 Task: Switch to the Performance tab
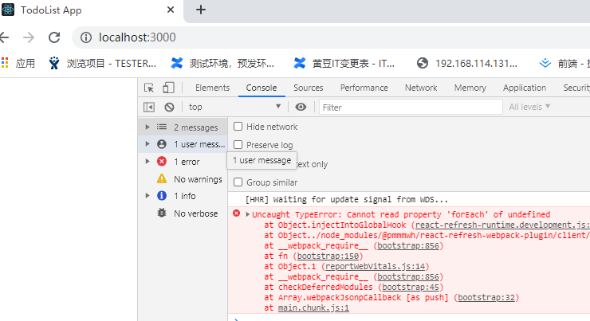click(x=364, y=88)
